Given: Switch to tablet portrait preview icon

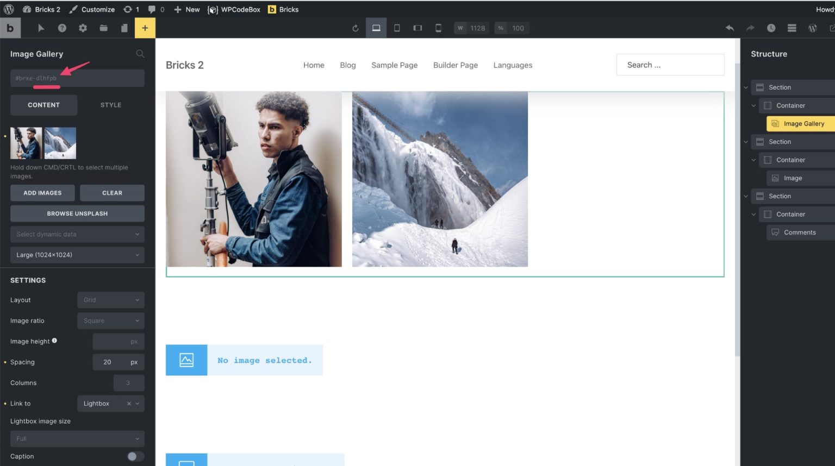Looking at the screenshot, I should 397,28.
